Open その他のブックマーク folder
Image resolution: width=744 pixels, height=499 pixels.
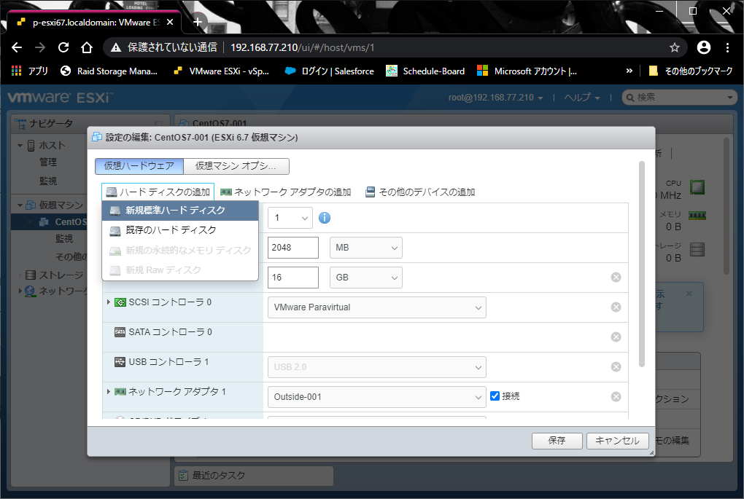point(691,71)
